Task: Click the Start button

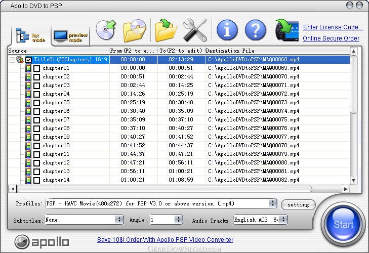Action: point(343,224)
